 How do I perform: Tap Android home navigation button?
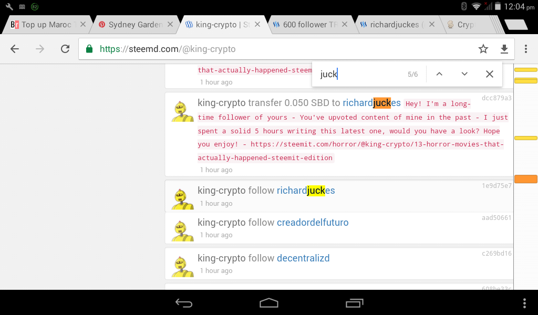click(269, 303)
